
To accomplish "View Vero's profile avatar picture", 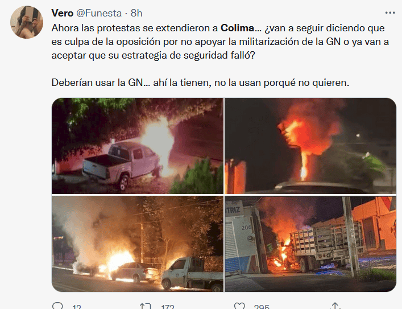I will click(27, 22).
